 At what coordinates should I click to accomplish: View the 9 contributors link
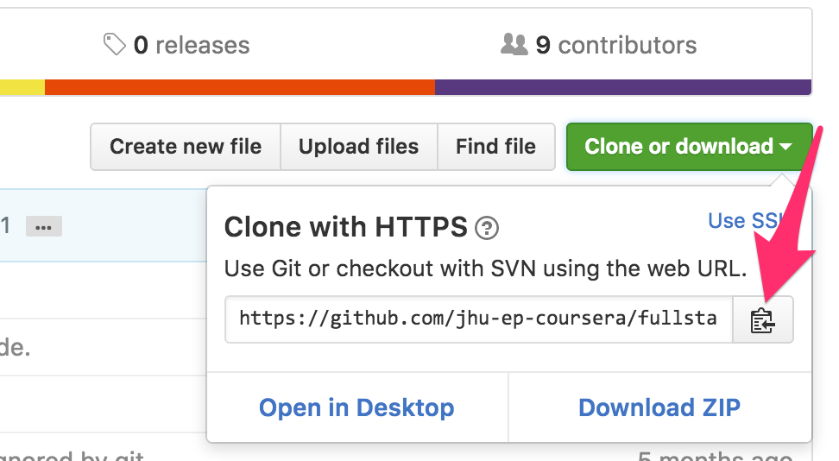pyautogui.click(x=615, y=45)
